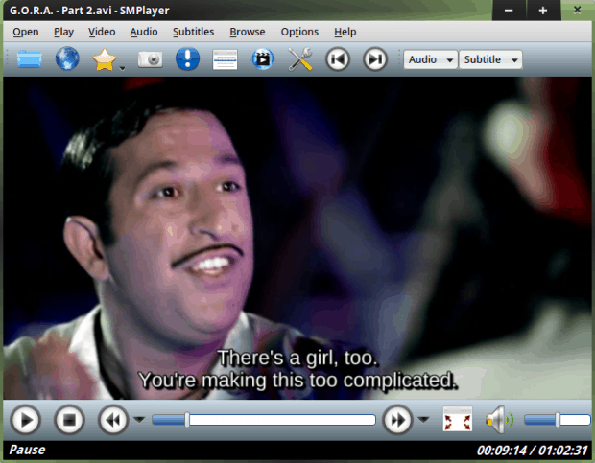Expand the Audio track dropdown
Viewport: 595px width, 463px height.
coord(430,59)
